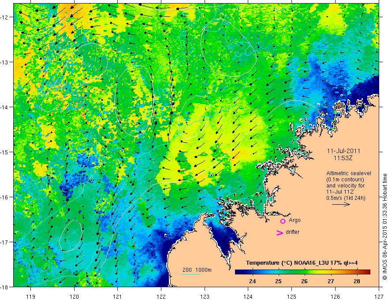
Task: Click the longitude axis label 119
Action: (x=30, y=296)
